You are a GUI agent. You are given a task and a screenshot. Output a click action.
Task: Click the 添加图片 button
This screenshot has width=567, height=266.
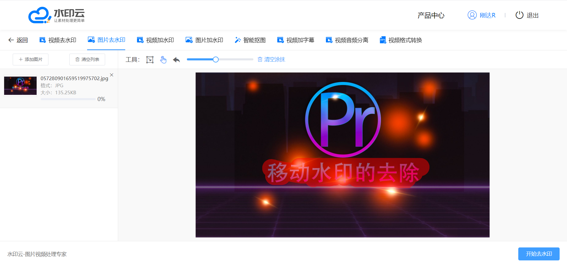click(30, 60)
